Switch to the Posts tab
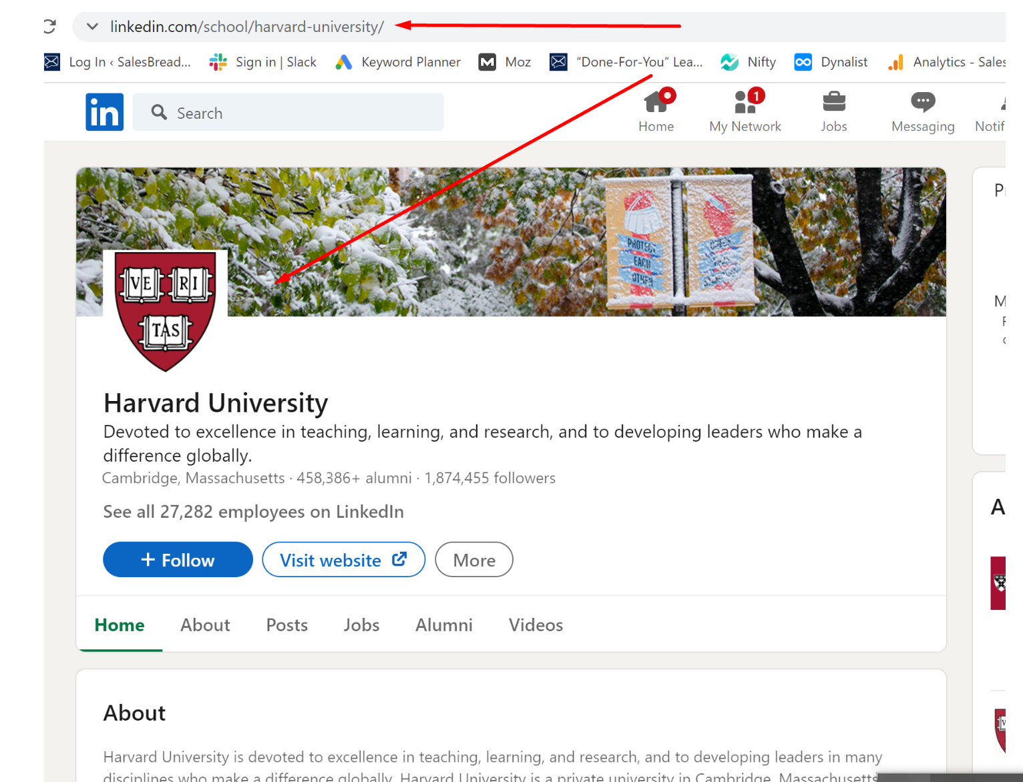 click(x=287, y=625)
